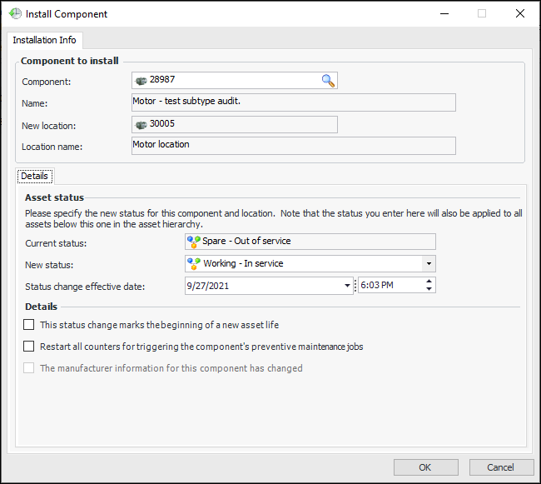Enable beginning of a new asset life
The width and height of the screenshot is (541, 484).
coord(29,325)
